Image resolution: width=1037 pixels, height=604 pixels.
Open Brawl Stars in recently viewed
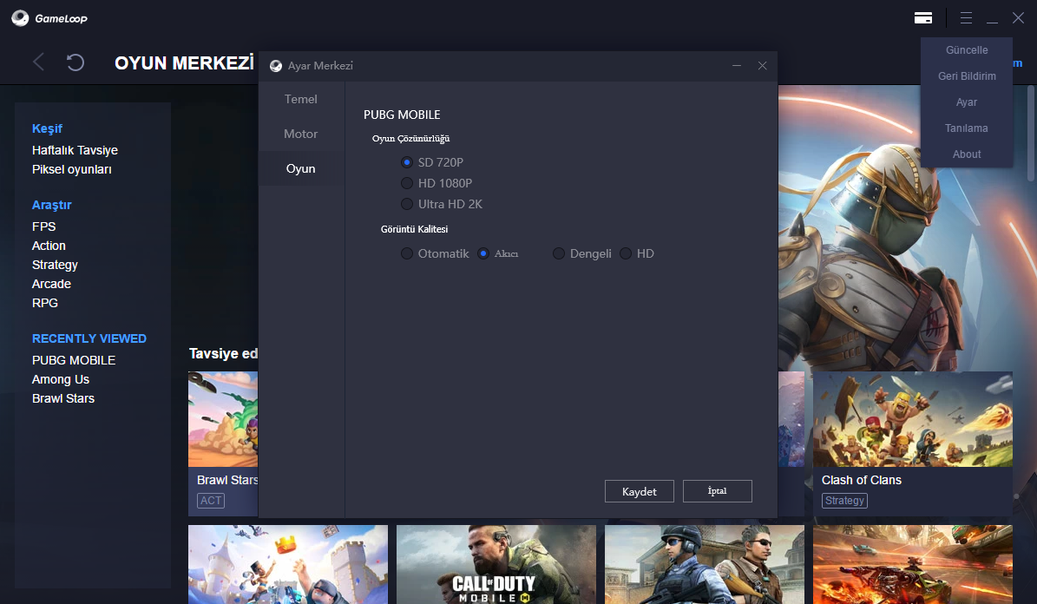coord(62,399)
